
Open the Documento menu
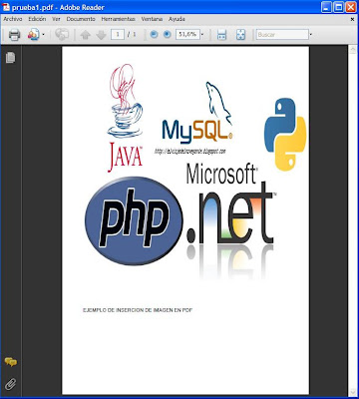coord(81,19)
